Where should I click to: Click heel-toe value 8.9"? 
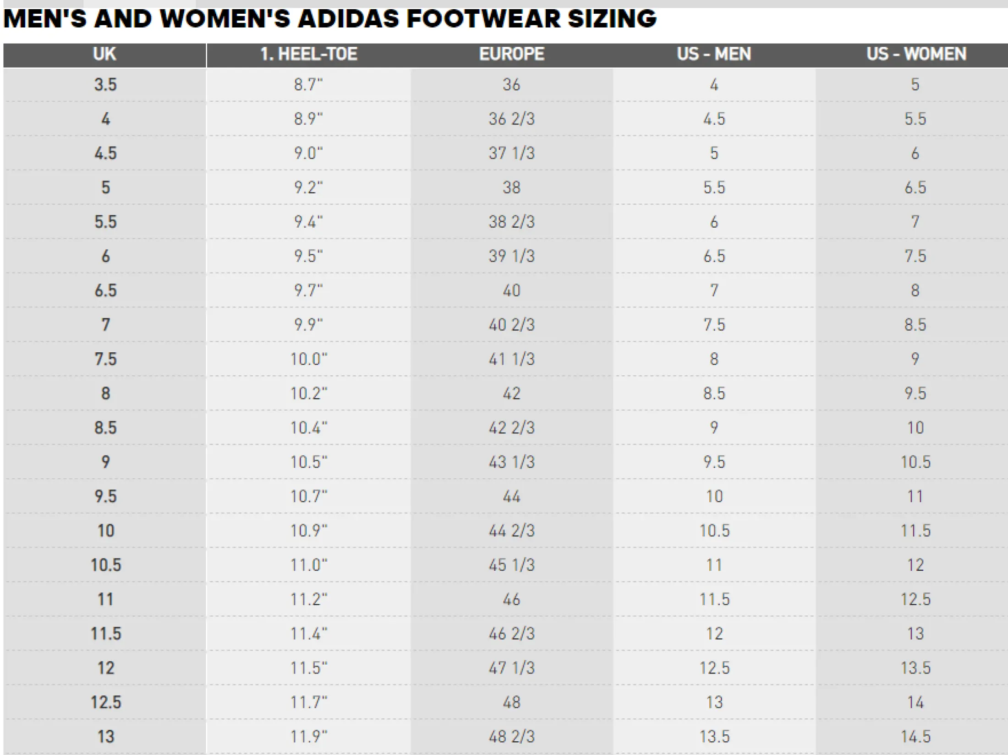[x=308, y=119]
